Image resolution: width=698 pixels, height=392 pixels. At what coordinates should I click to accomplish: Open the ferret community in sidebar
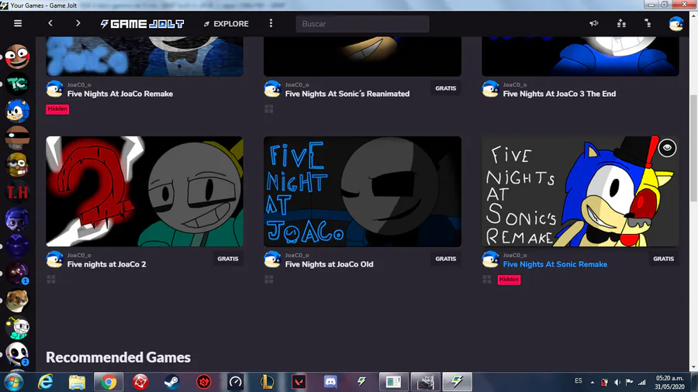click(17, 301)
